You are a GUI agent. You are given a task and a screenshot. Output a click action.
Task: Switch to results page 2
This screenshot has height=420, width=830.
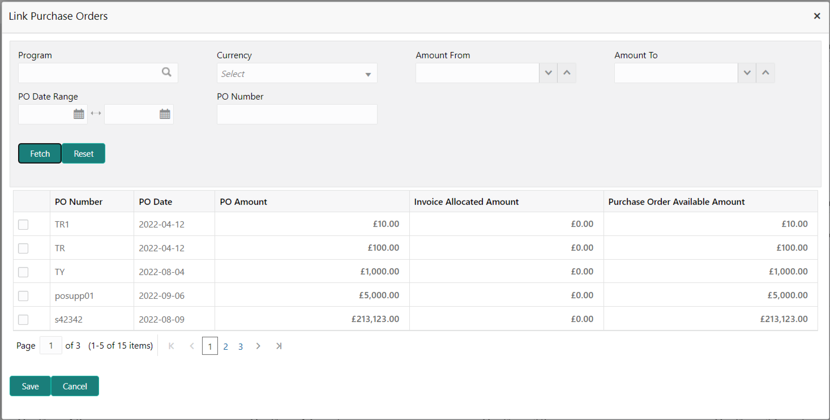click(225, 346)
